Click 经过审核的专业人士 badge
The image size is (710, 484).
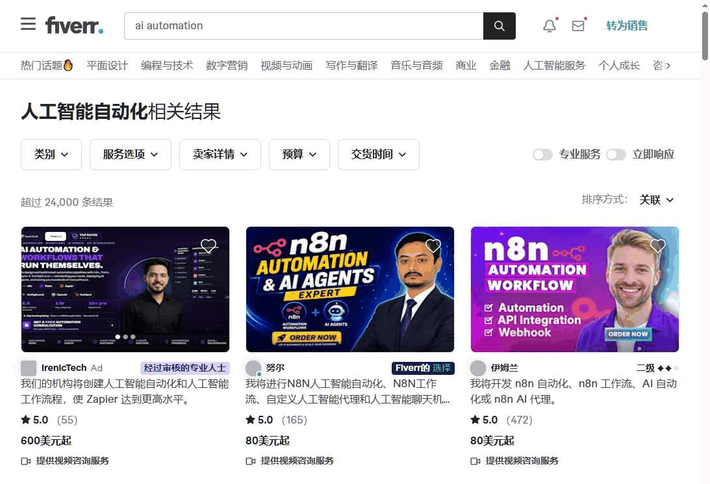click(184, 368)
